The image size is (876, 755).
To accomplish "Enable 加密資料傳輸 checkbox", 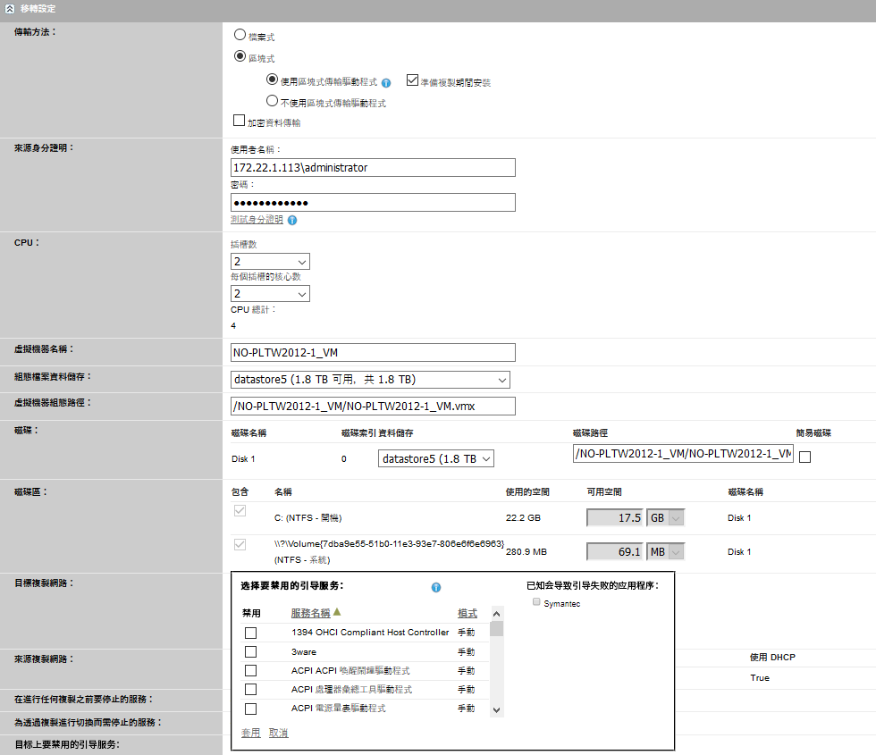I will (x=239, y=121).
